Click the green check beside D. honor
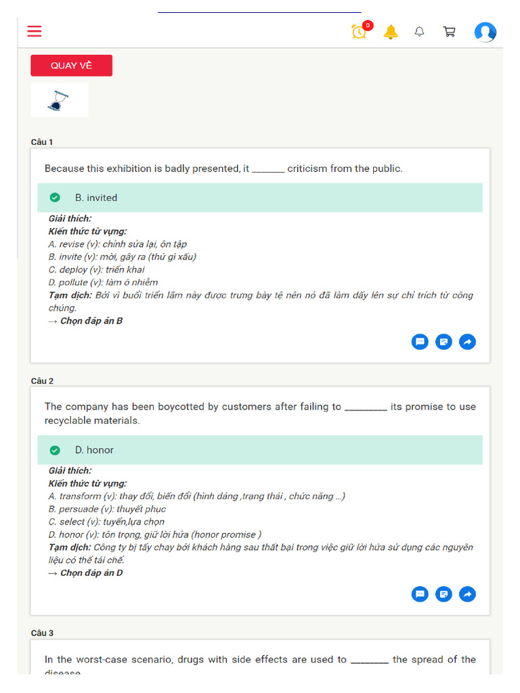The image size is (520, 693). coord(55,450)
